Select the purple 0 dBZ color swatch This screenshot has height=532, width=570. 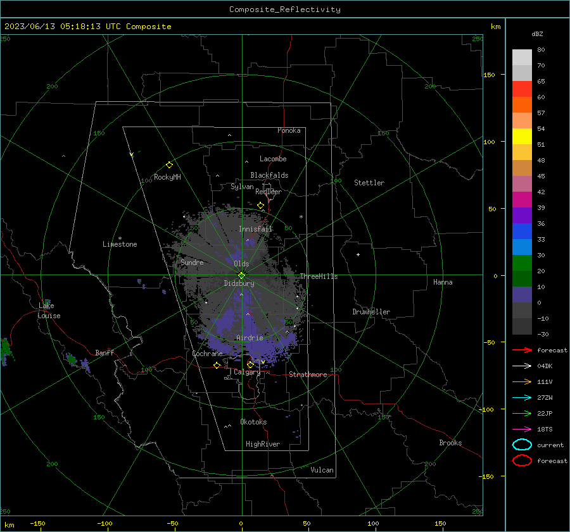522,294
